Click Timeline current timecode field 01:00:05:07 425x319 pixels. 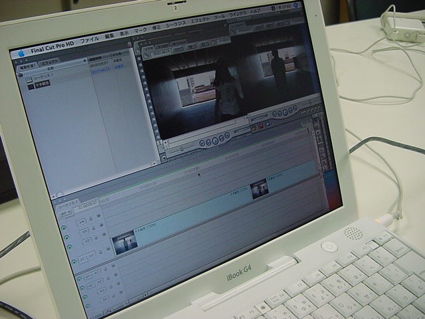click(87, 206)
